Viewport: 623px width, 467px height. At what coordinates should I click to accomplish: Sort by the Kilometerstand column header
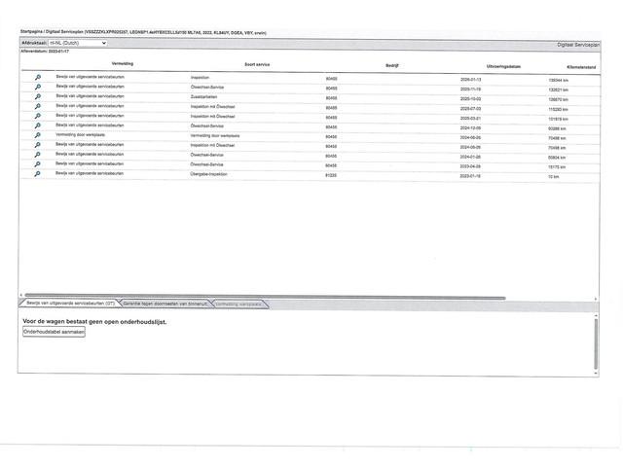pyautogui.click(x=581, y=67)
